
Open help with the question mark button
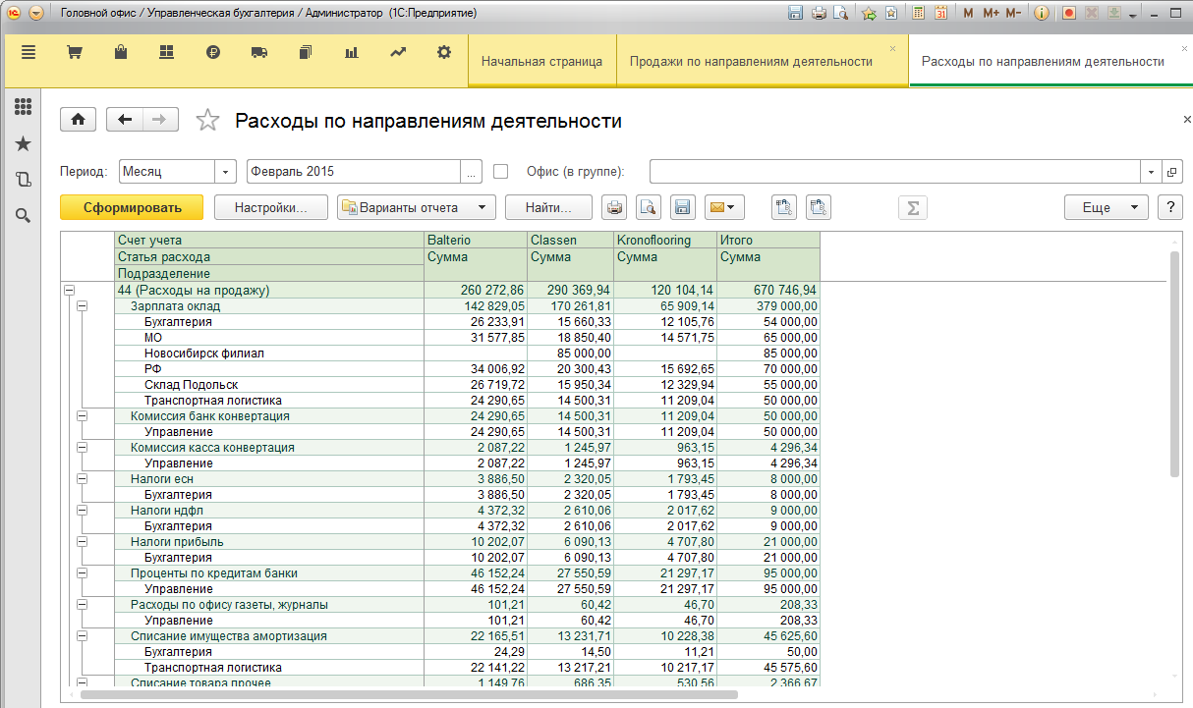tap(1169, 207)
